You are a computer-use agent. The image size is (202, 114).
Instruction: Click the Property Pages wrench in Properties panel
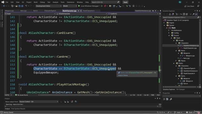tap(171, 99)
